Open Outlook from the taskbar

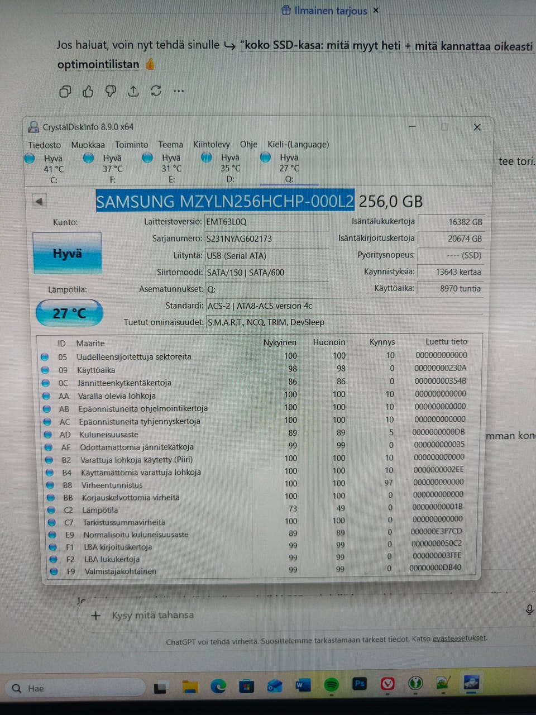[275, 685]
